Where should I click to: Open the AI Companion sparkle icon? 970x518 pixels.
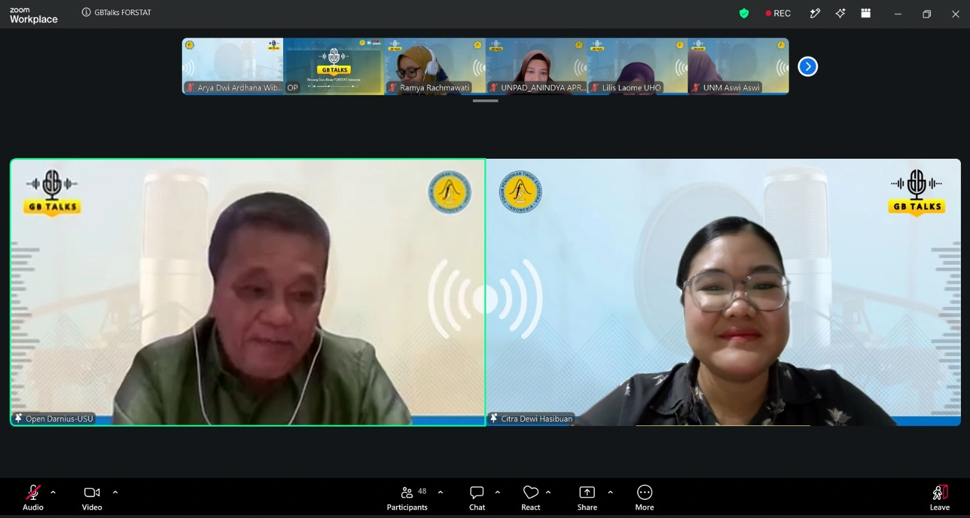840,13
